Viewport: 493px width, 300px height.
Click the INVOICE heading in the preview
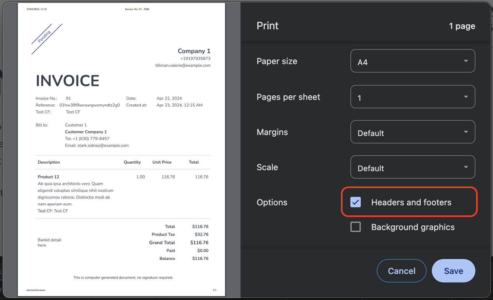pyautogui.click(x=67, y=81)
